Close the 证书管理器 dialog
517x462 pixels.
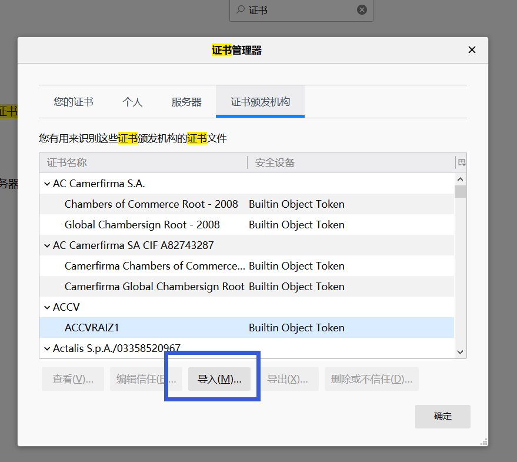click(x=472, y=49)
